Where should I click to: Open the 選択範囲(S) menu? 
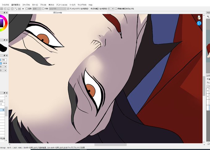pos(16,5)
